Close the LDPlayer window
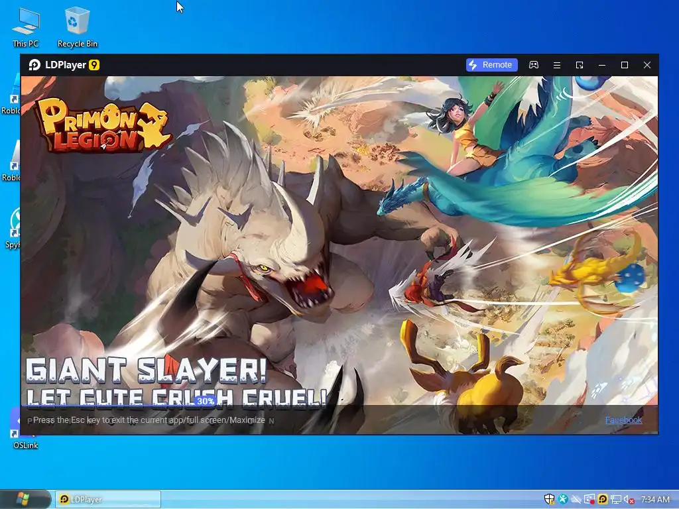679x509 pixels. [x=647, y=65]
